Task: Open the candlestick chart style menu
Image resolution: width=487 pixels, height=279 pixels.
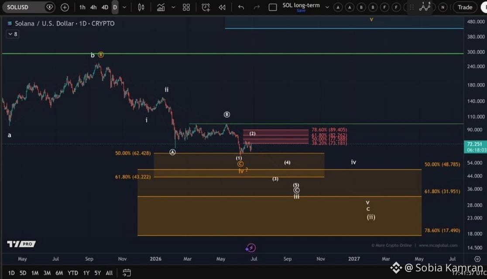Action: coord(141,7)
